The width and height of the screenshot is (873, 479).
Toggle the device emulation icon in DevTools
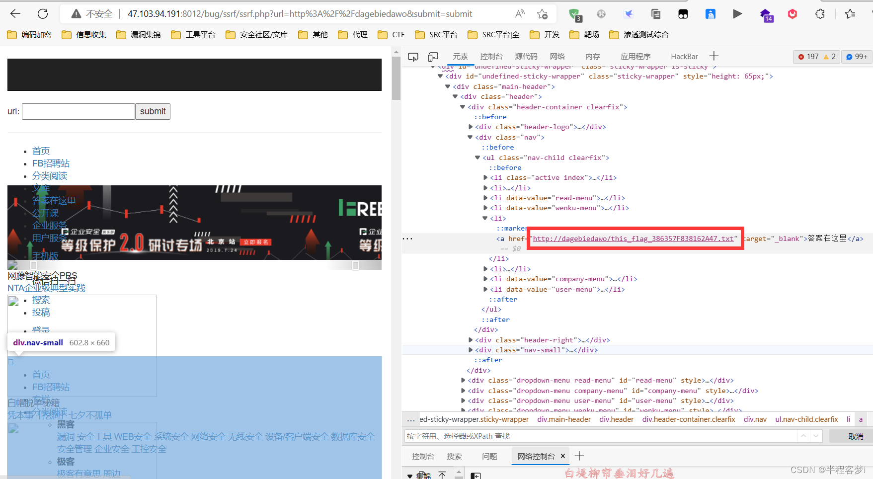coord(433,57)
